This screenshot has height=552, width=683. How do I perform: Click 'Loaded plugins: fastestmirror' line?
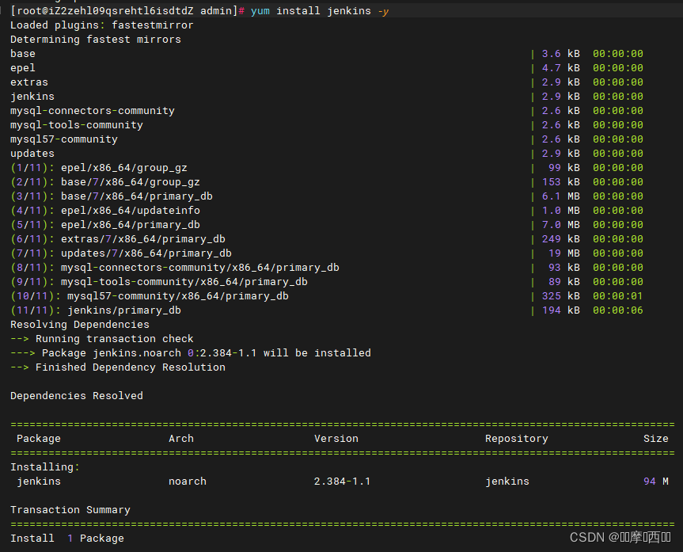tap(102, 25)
